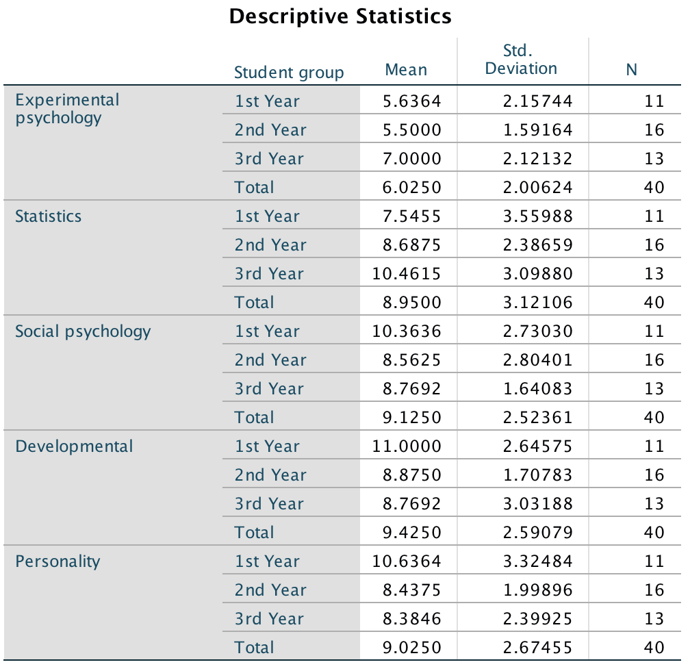Click Developmental 1st Year mean 11.0000
This screenshot has width=690, height=671.
click(x=407, y=446)
